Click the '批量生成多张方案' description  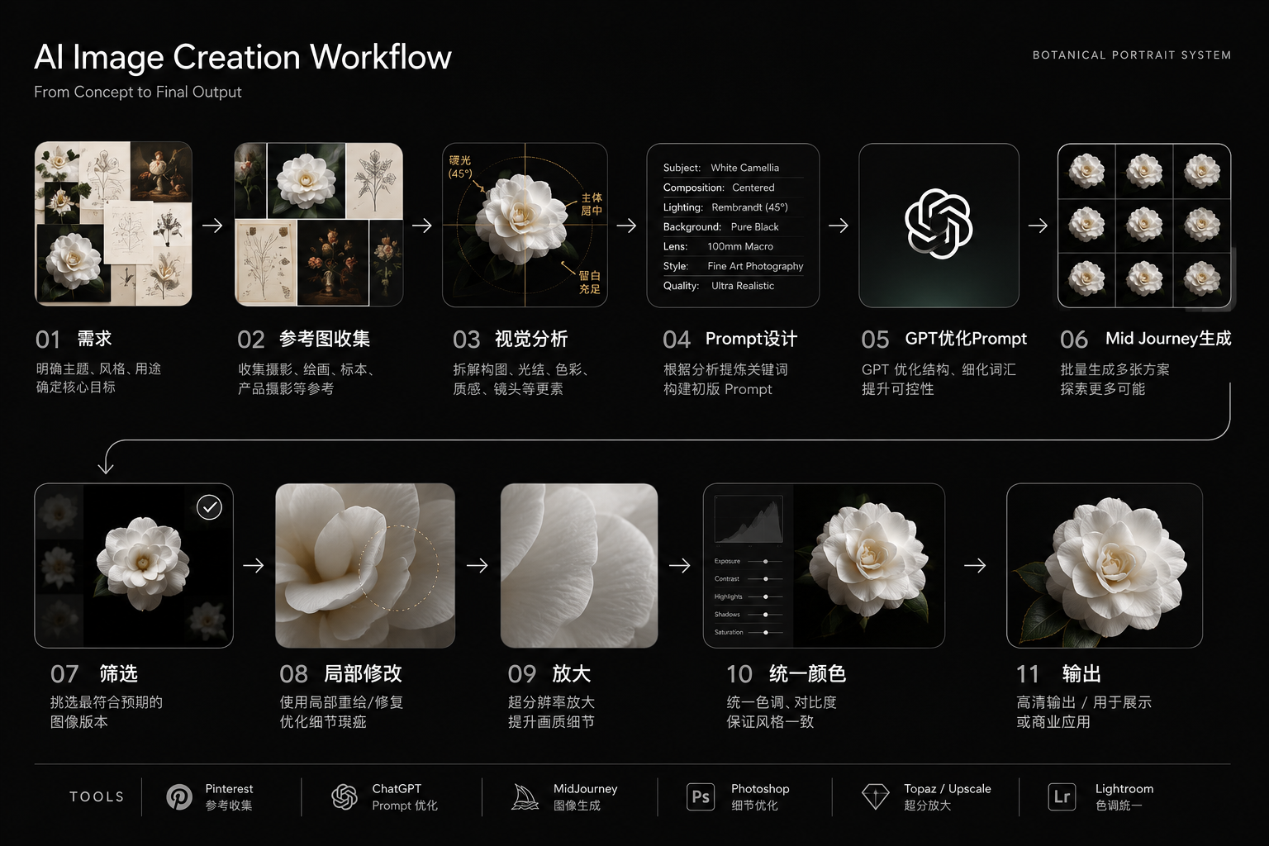(1115, 369)
